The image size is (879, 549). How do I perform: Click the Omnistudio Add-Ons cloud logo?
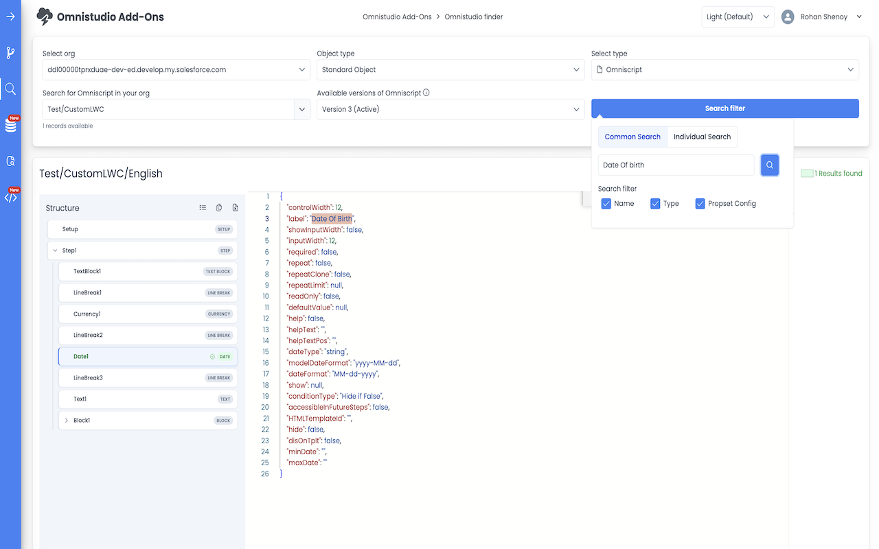coord(45,16)
